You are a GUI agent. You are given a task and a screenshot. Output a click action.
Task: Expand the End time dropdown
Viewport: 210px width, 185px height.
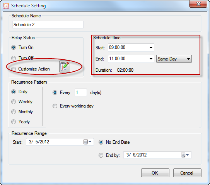click(151, 59)
